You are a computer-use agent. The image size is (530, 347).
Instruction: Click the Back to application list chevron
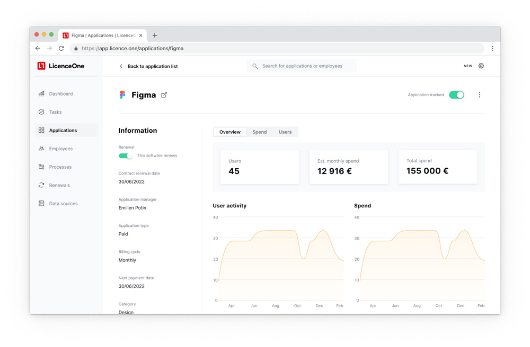click(x=121, y=66)
